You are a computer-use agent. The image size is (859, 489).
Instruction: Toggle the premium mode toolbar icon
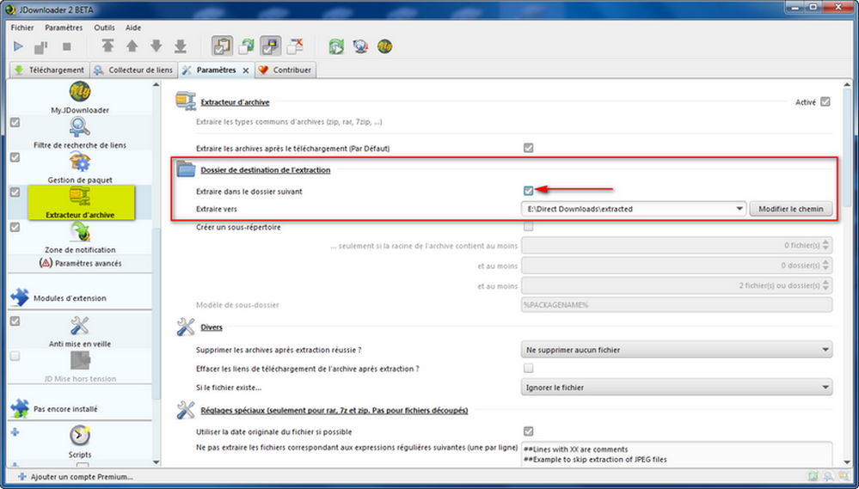tap(271, 46)
